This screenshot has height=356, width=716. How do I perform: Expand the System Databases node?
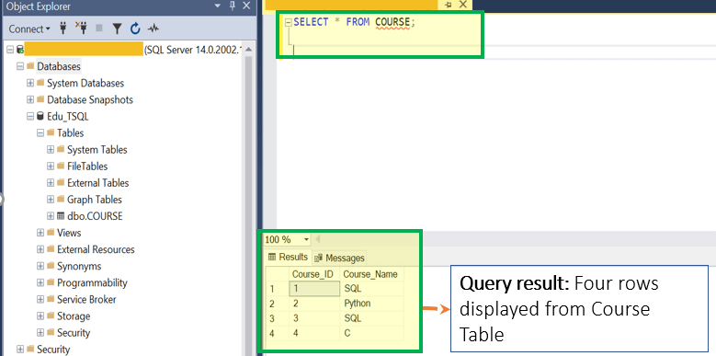point(30,83)
